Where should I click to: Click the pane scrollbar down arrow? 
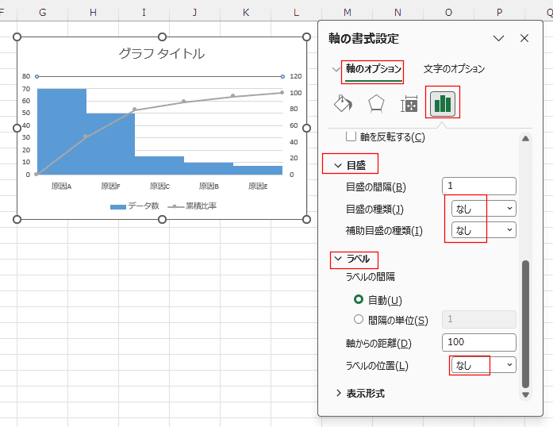coord(525,394)
